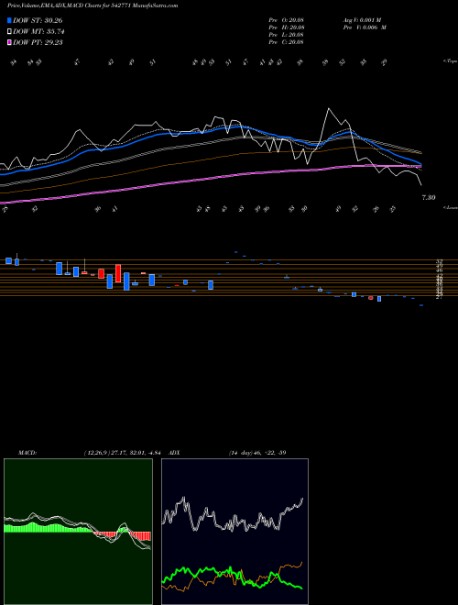Click the ADX (14 day) values text
The width and height of the screenshot is (458, 605).
(257, 453)
